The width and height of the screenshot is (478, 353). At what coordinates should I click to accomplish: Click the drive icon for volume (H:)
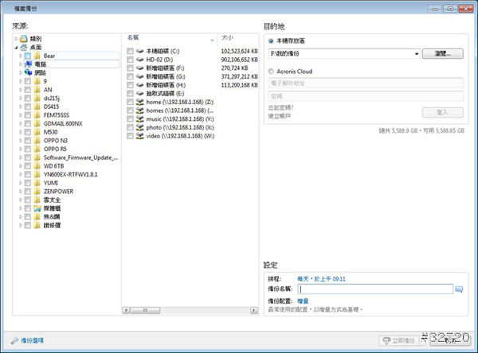(x=139, y=85)
